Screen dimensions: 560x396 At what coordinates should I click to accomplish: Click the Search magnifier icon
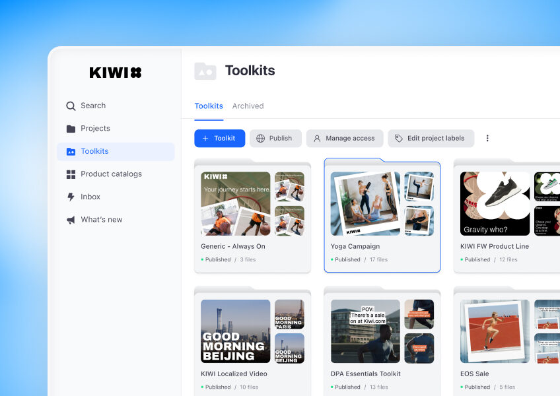(71, 106)
